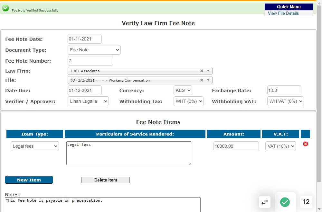Image resolution: width=322 pixels, height=212 pixels.
Task: Click the Document Type label
Action: tap(26, 50)
